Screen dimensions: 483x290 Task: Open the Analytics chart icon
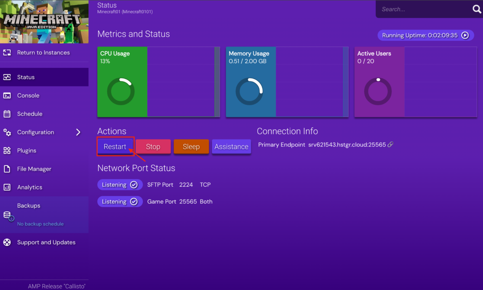pos(7,187)
